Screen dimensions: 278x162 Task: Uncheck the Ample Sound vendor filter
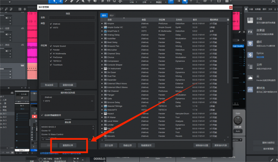(x=51, y=46)
